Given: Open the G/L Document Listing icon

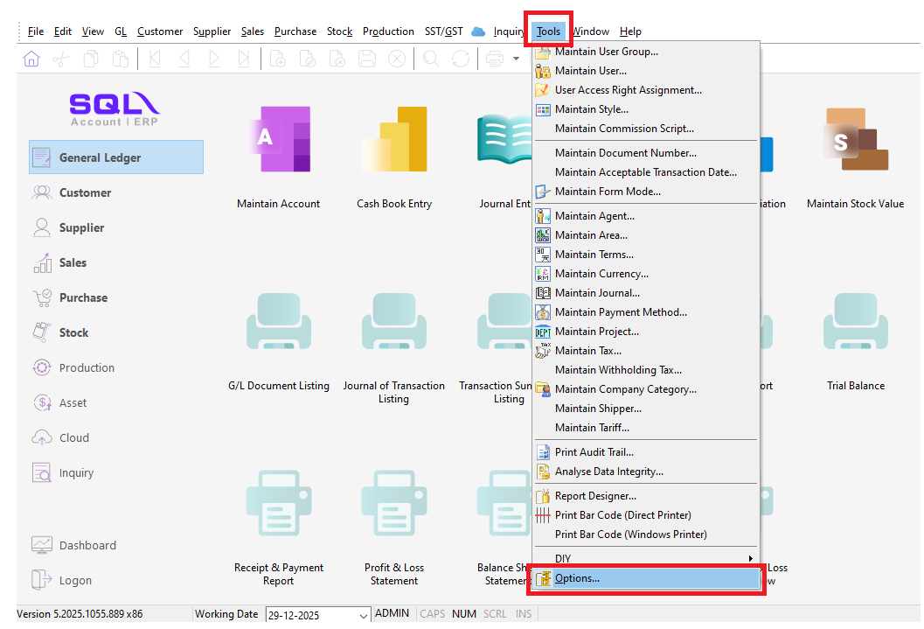Looking at the screenshot, I should pyautogui.click(x=278, y=324).
